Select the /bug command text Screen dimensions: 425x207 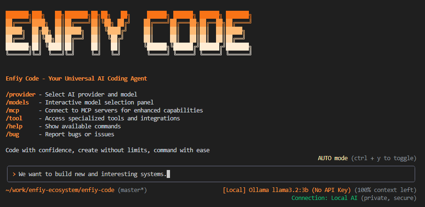tap(13, 134)
